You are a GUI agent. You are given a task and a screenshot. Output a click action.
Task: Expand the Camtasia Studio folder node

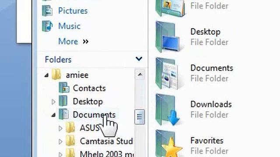click(60, 142)
